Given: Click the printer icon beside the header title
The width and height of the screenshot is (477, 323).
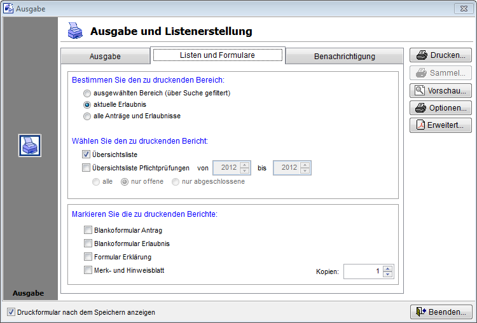Looking at the screenshot, I should click(x=76, y=31).
